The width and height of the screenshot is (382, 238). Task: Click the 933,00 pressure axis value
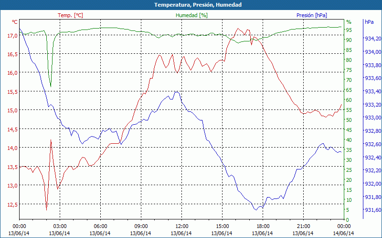(372, 118)
